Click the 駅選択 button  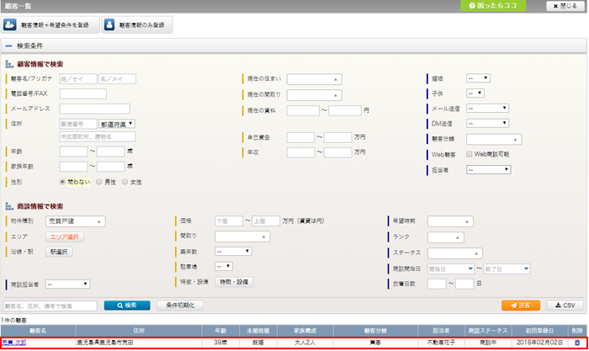pyautogui.click(x=59, y=252)
